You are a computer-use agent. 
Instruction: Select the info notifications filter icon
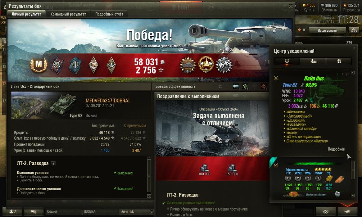point(287,61)
